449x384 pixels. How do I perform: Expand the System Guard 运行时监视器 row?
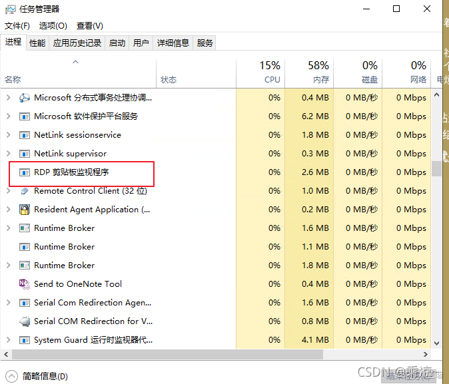click(x=9, y=340)
